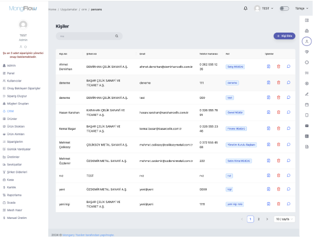Edit the rv2 person row
Viewport: 313px width, 237px height.
pos(269,175)
